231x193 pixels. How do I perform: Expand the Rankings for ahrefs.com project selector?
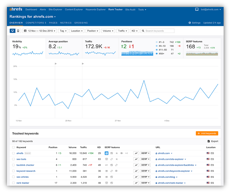pos(33,17)
